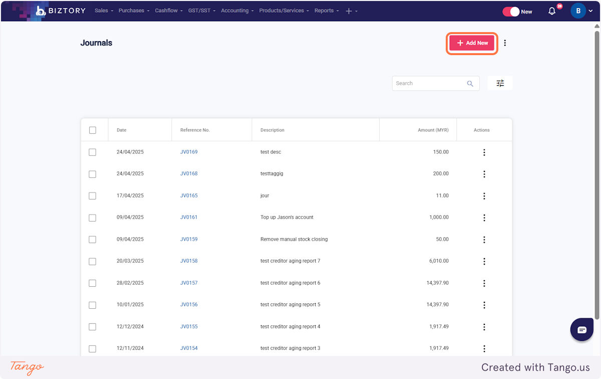Click the 6,010.00 amount cell
This screenshot has height=379, width=601.
[x=439, y=261]
